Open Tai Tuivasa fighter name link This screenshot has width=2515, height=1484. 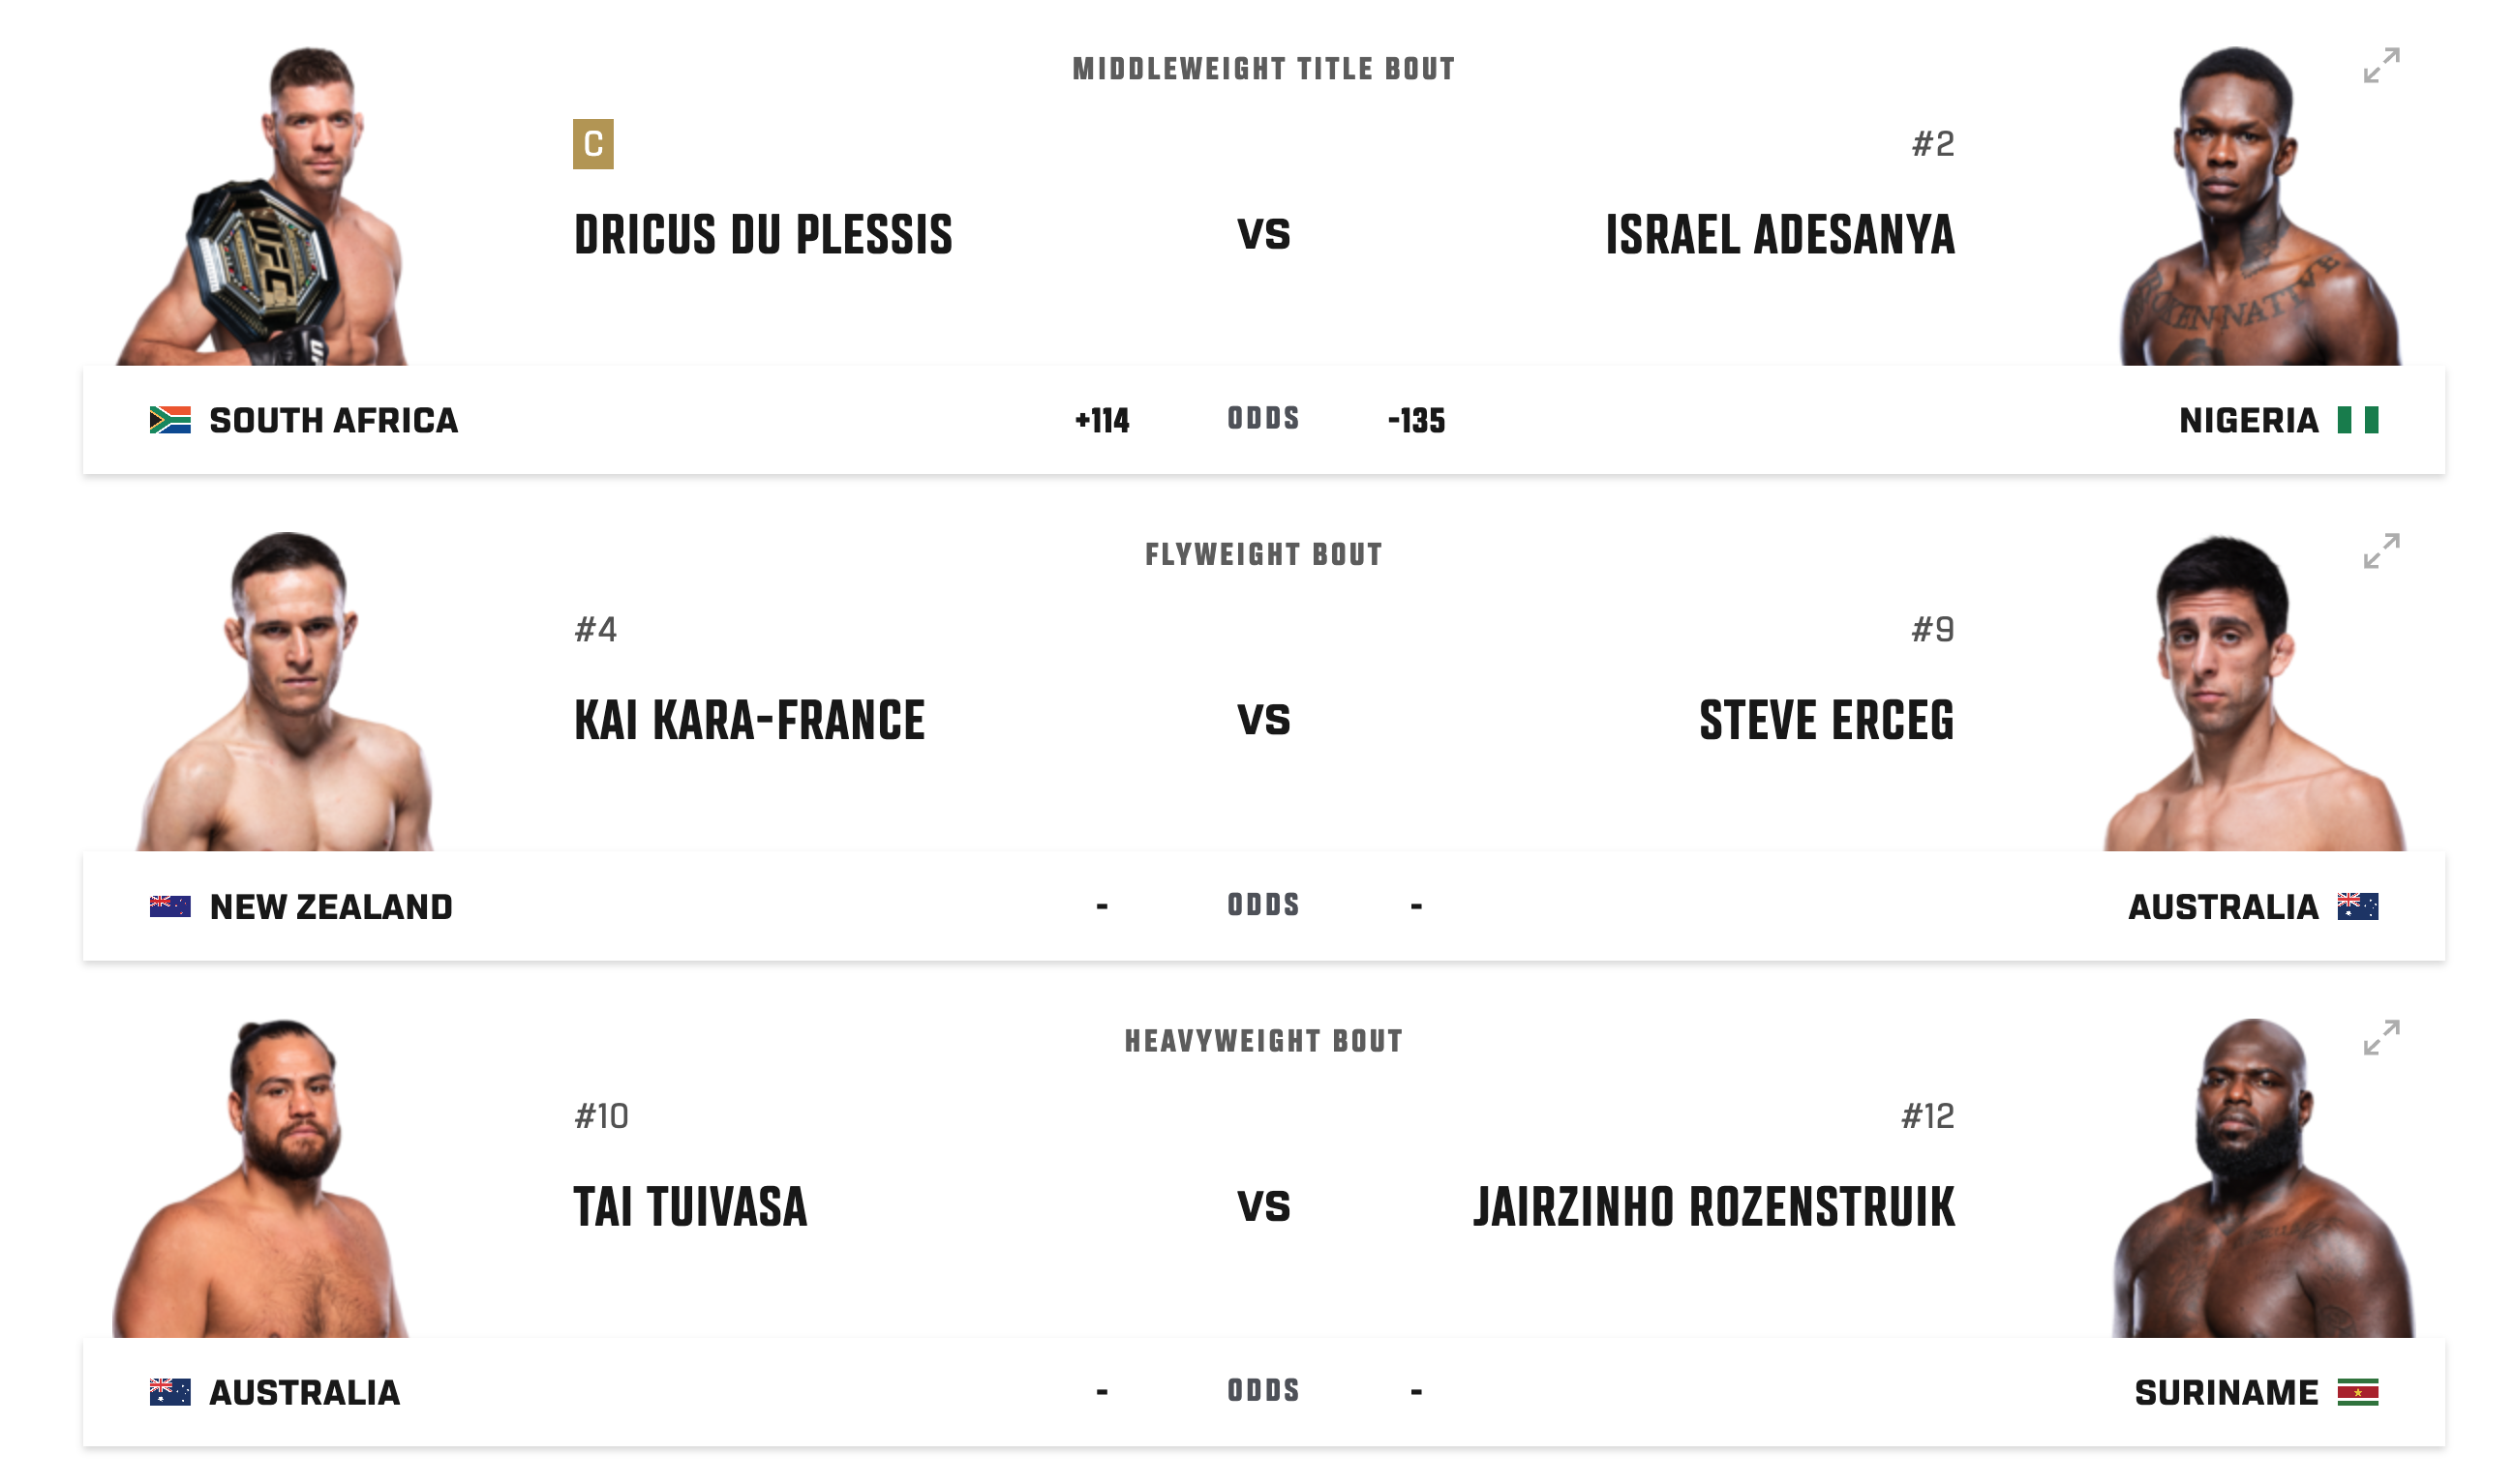click(690, 1207)
